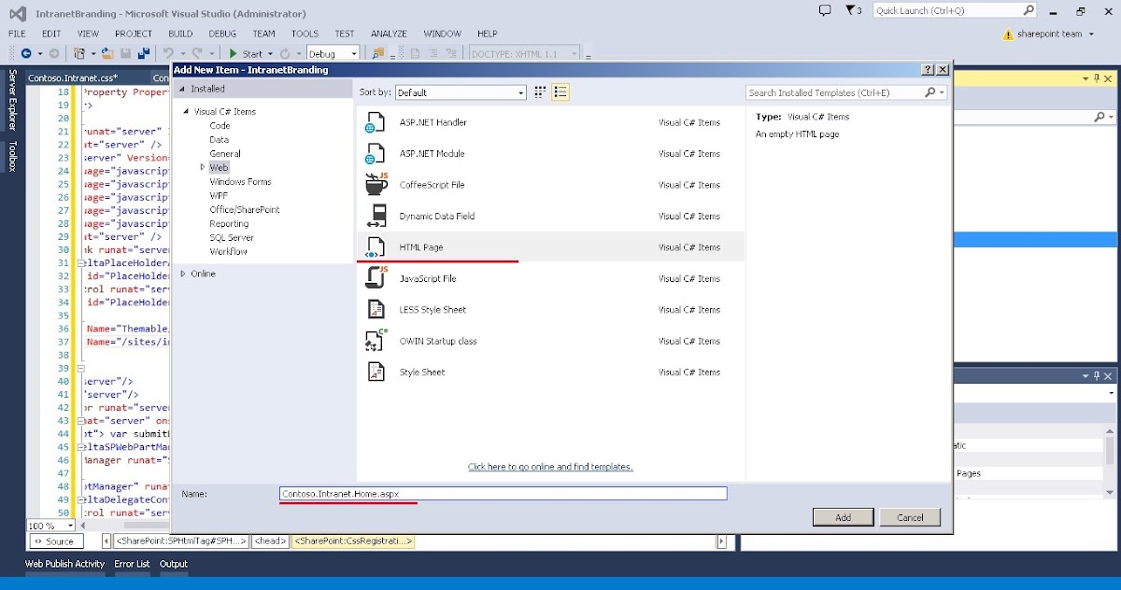The image size is (1121, 590).
Task: Click the Quick Launch magnifier icon
Action: 1028,10
